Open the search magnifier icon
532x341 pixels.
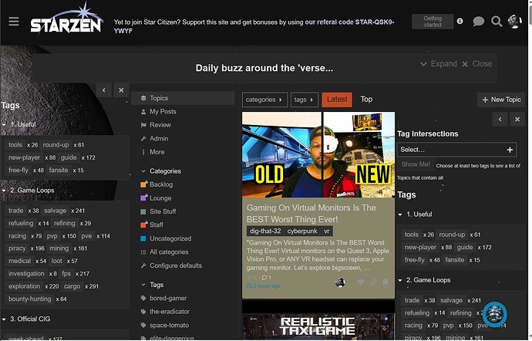[x=497, y=22]
